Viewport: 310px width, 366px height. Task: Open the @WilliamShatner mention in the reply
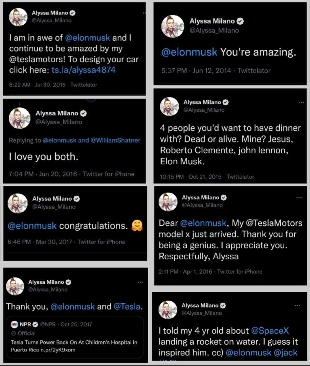(x=115, y=140)
